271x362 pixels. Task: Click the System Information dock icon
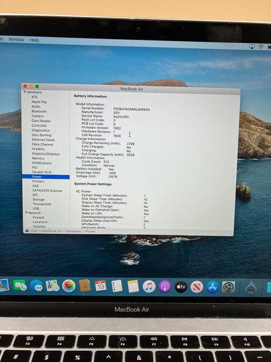[251, 287]
